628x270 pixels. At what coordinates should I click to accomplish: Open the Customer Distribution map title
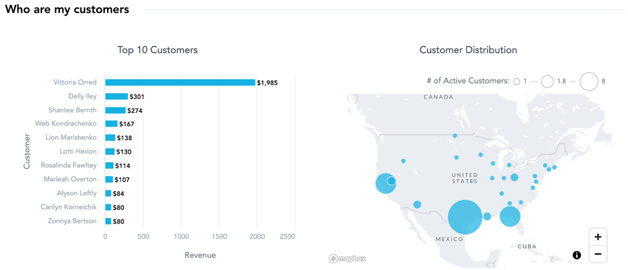468,50
